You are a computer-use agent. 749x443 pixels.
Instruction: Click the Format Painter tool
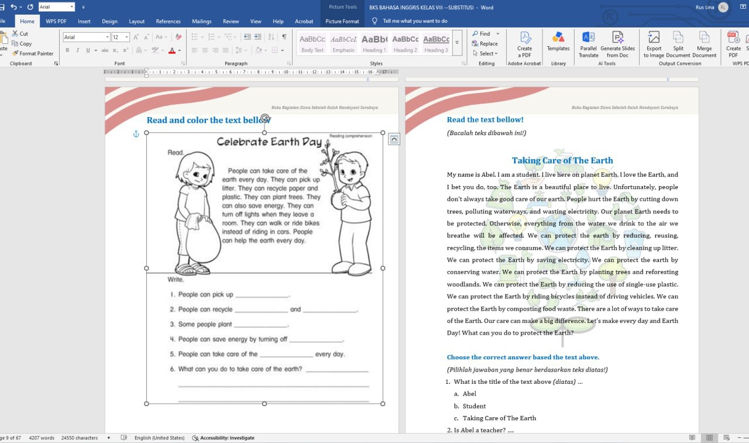pyautogui.click(x=32, y=53)
